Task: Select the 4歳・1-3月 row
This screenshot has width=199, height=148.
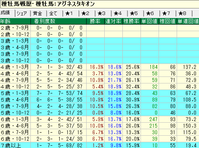Action: click(99, 67)
